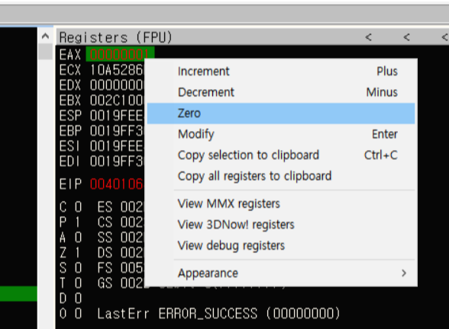
Task: Open View 3DNow! registers
Action: pyautogui.click(x=281, y=225)
